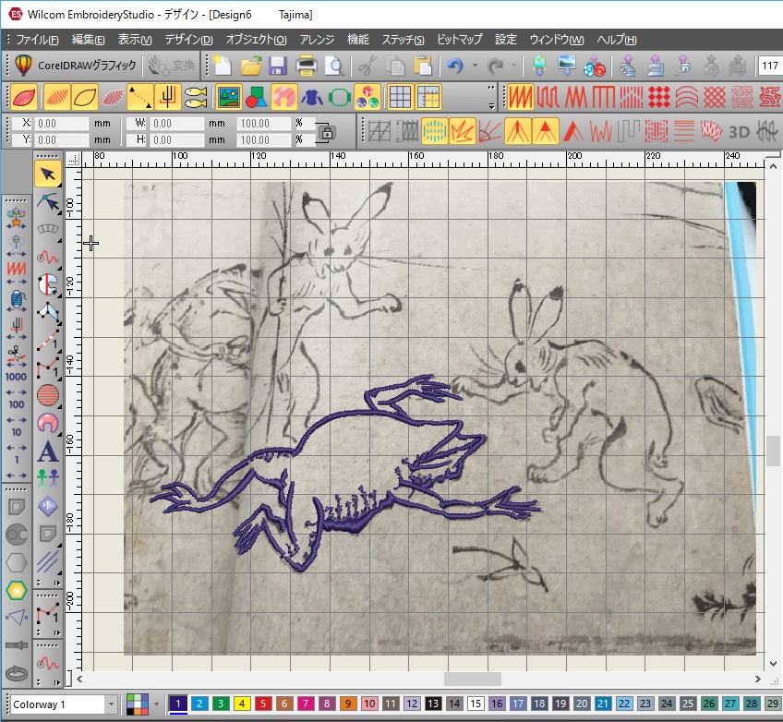Toggle the show grid icon
Image resolution: width=783 pixels, height=722 pixels.
tap(400, 97)
